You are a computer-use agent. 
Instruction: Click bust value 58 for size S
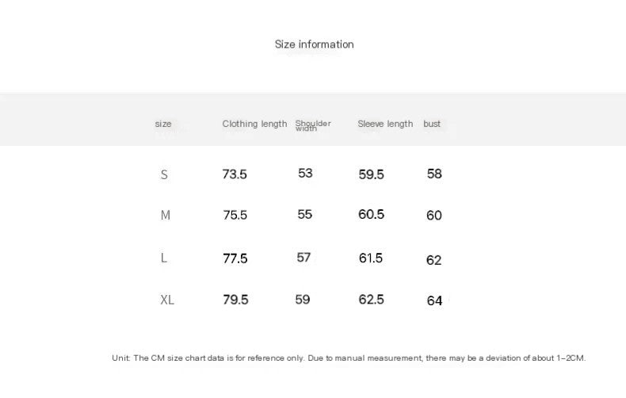coord(434,174)
